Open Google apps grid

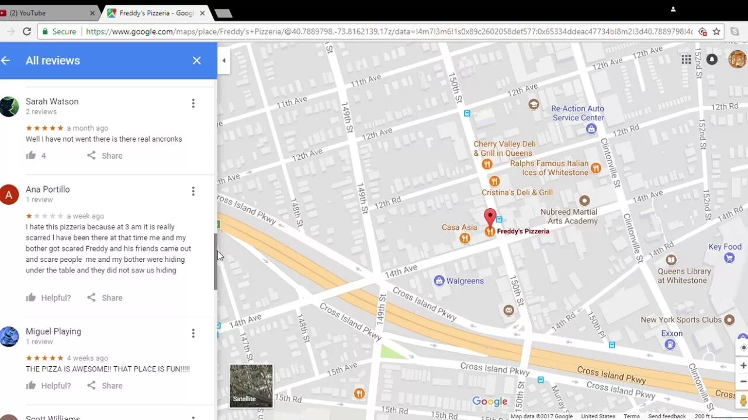point(686,59)
